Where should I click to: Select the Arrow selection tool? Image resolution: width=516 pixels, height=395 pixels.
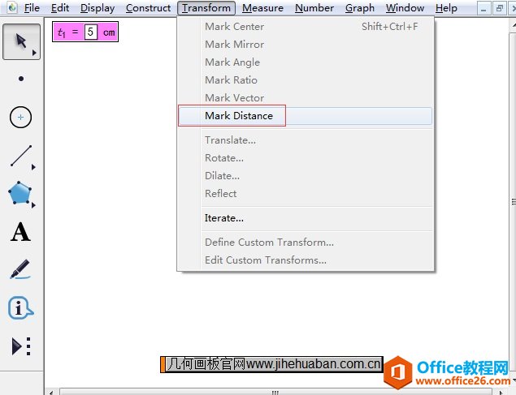coord(21,41)
